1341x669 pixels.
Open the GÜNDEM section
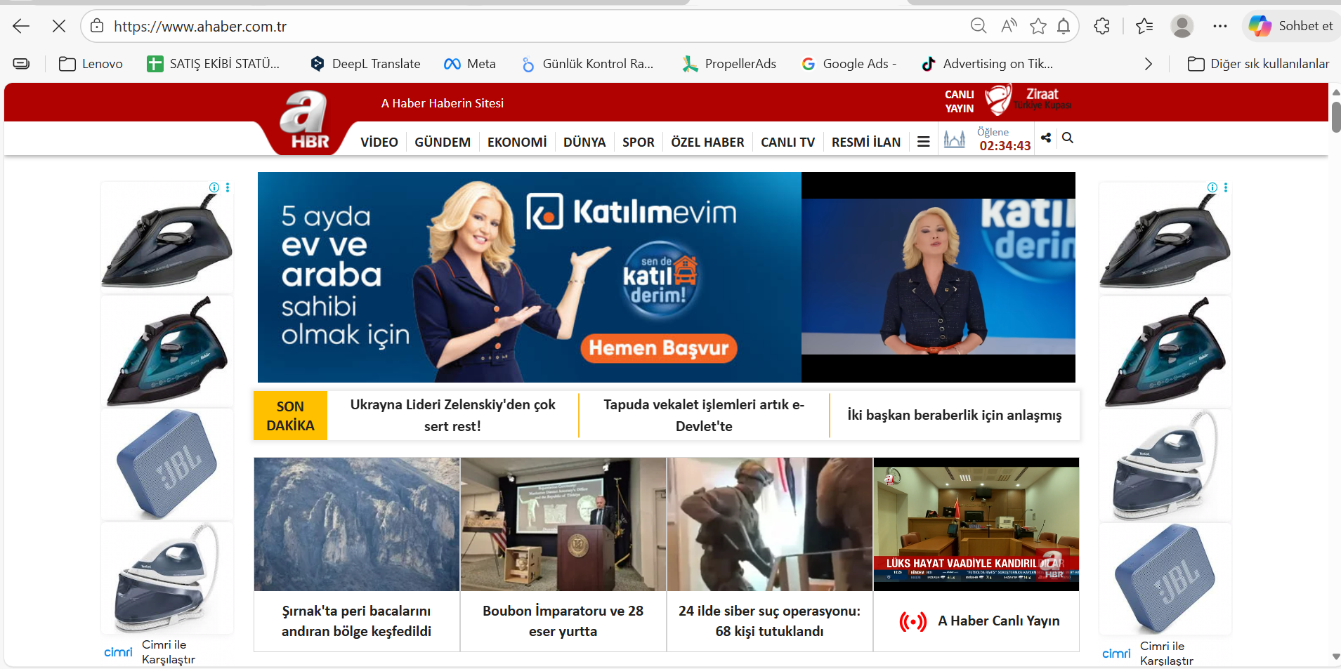point(443,143)
